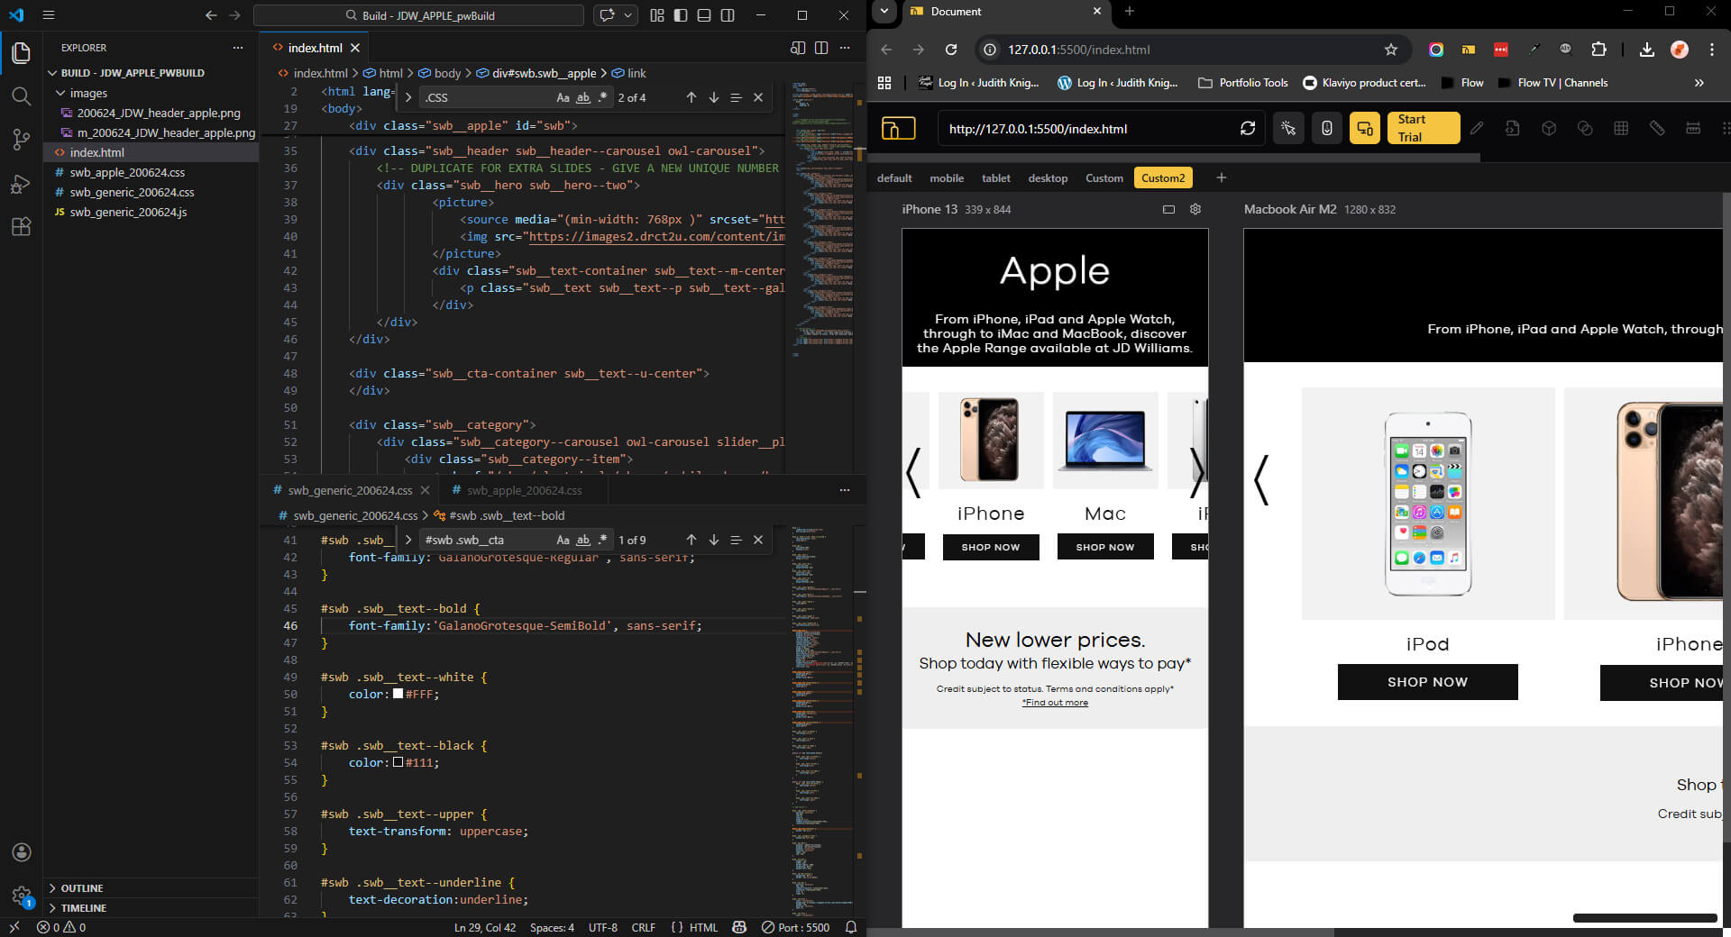Select the tablet device preset tab
Viewport: 1731px width, 937px height.
tap(995, 178)
